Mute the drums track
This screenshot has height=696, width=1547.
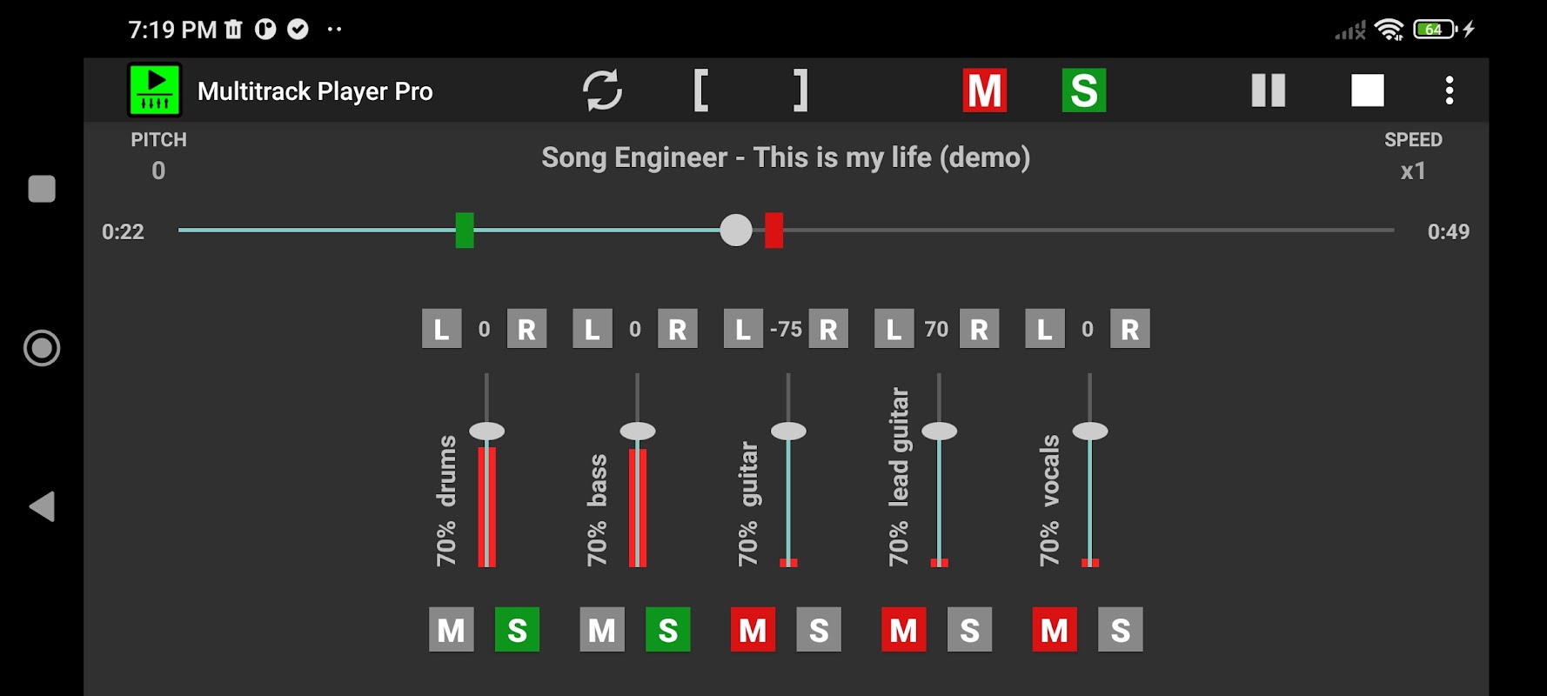pos(451,630)
